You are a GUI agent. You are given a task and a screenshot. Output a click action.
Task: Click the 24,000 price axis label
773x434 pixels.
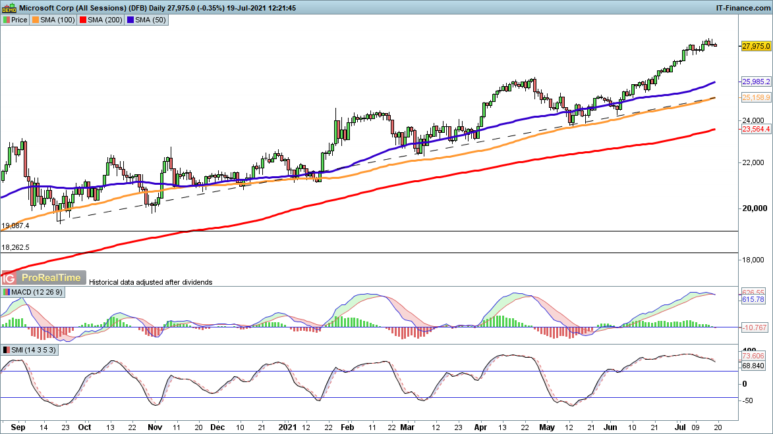click(753, 120)
